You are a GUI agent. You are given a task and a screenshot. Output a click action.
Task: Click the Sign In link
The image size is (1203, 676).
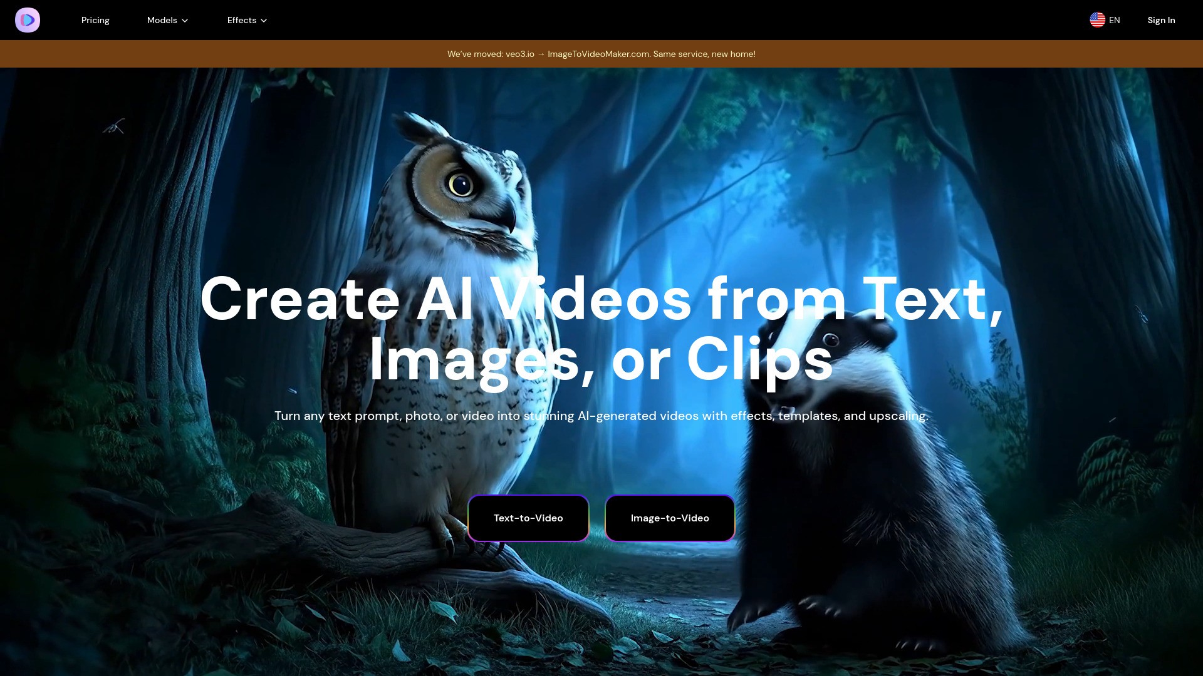(1161, 20)
